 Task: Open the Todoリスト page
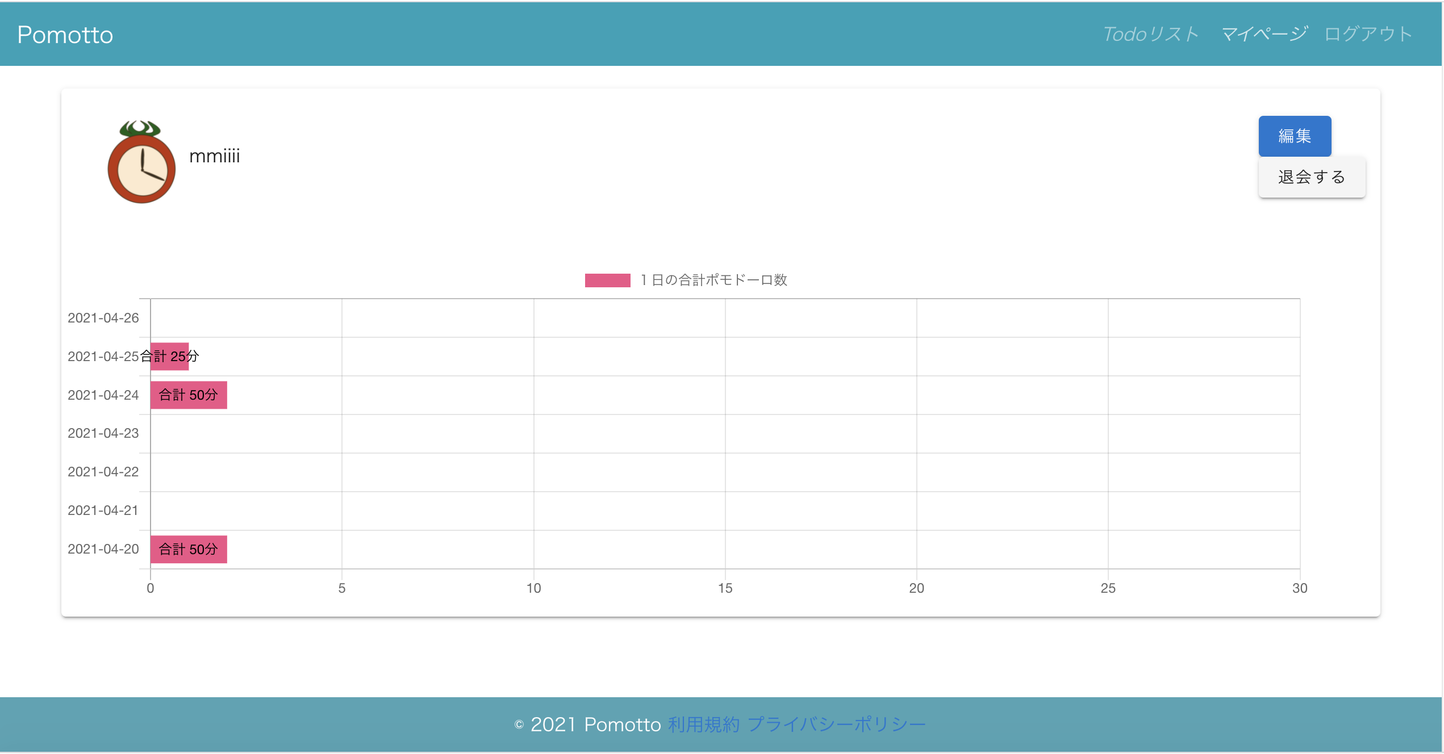point(1150,34)
